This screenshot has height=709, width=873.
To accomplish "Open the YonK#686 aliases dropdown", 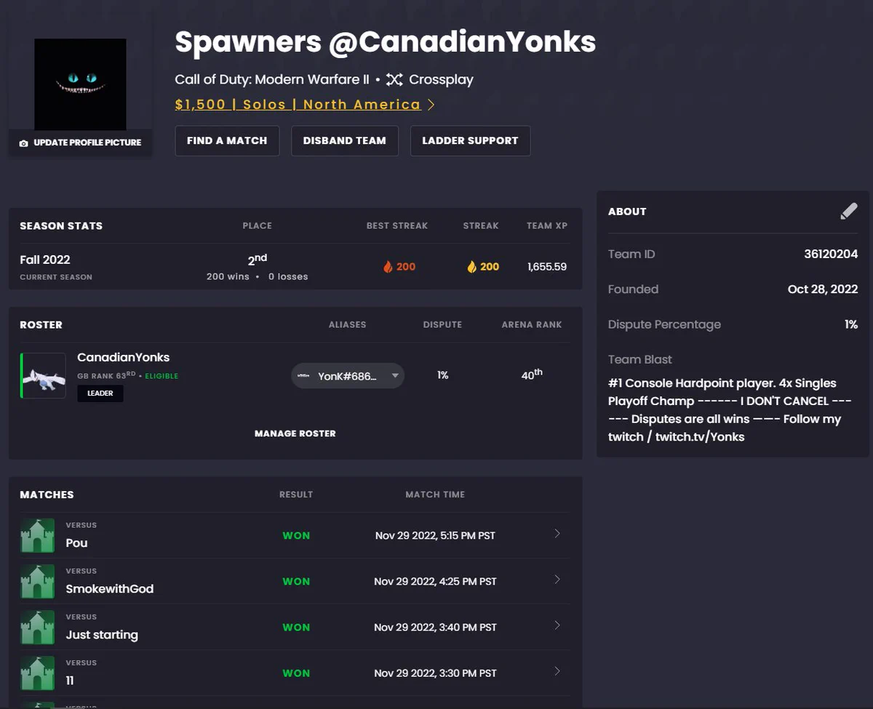I will click(x=348, y=376).
